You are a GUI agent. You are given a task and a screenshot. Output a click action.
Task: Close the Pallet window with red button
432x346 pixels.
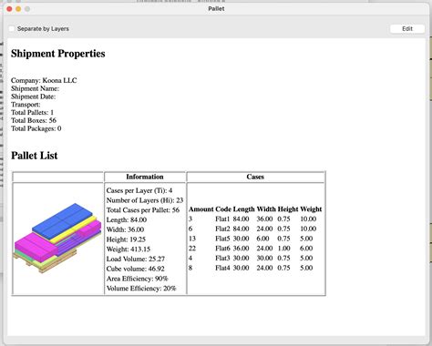(x=9, y=9)
